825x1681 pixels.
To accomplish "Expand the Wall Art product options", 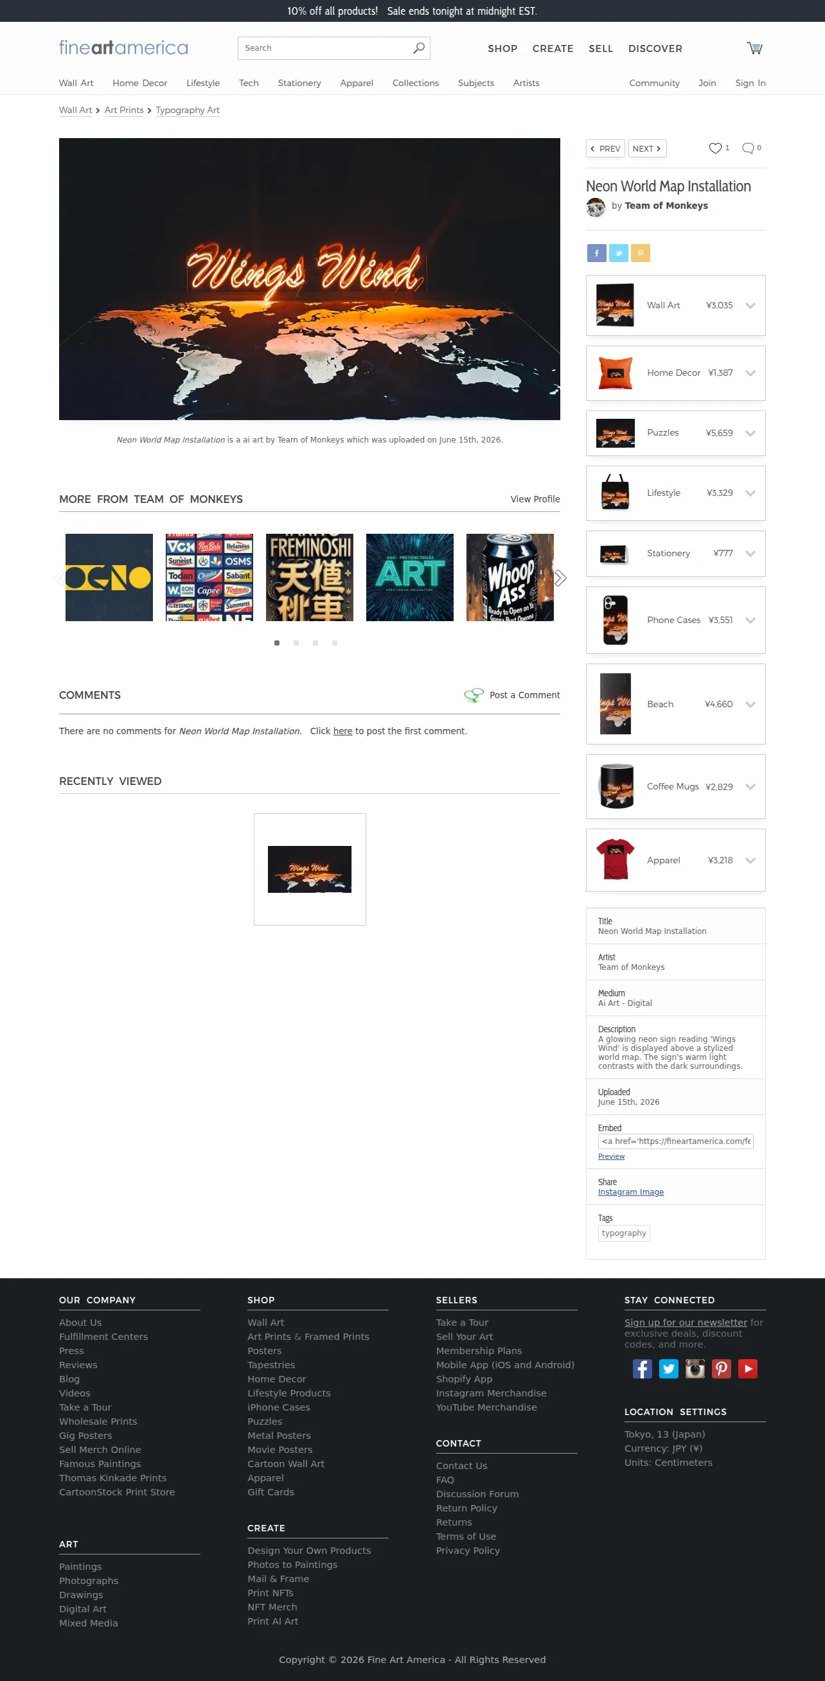I will tap(750, 305).
